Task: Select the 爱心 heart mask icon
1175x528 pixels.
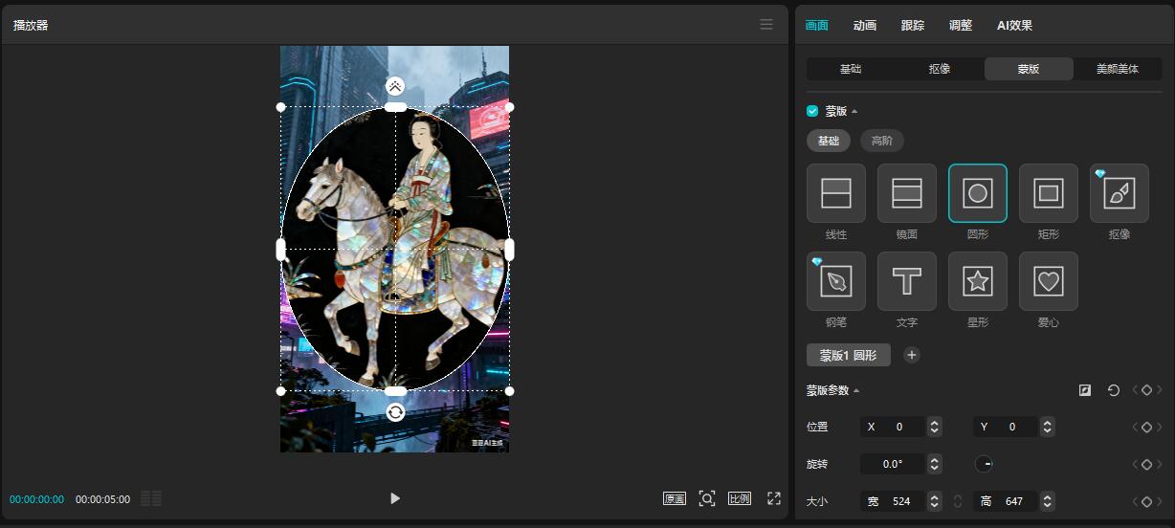Action: tap(1049, 281)
